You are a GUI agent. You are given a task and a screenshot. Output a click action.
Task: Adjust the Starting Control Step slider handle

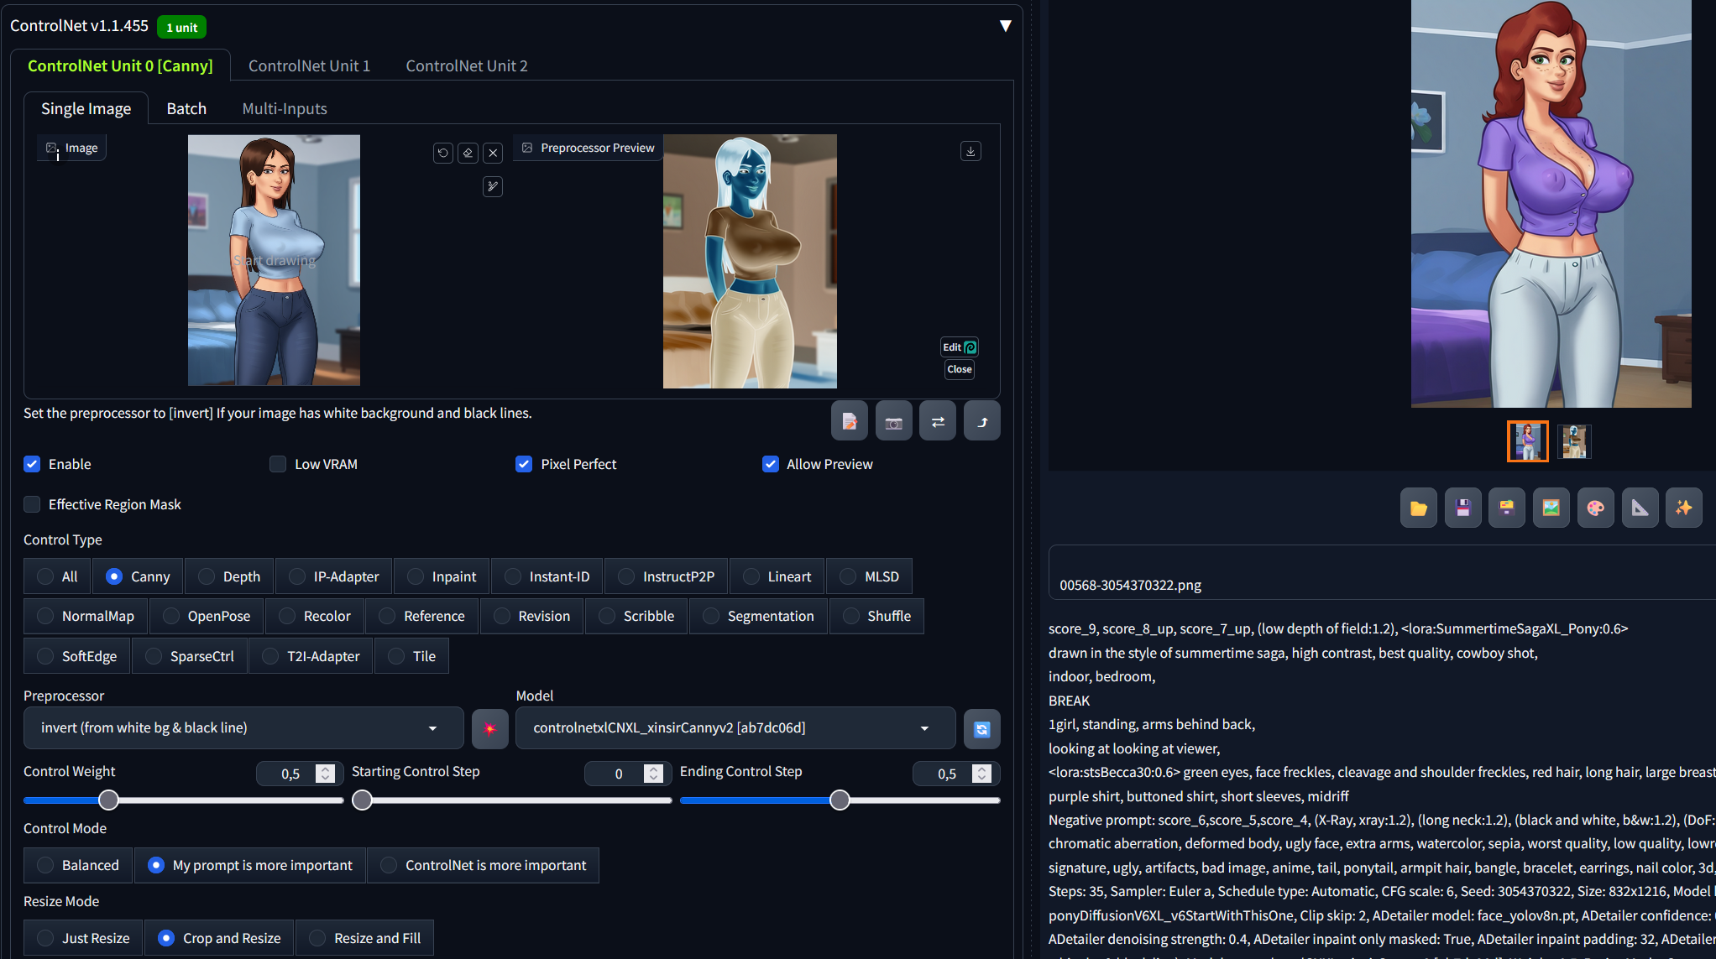coord(362,800)
